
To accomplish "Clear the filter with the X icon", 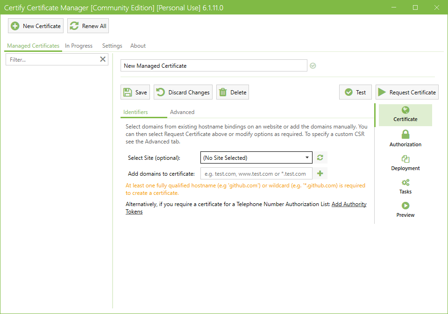I will click(103, 59).
